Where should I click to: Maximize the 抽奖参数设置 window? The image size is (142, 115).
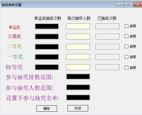point(129,5)
